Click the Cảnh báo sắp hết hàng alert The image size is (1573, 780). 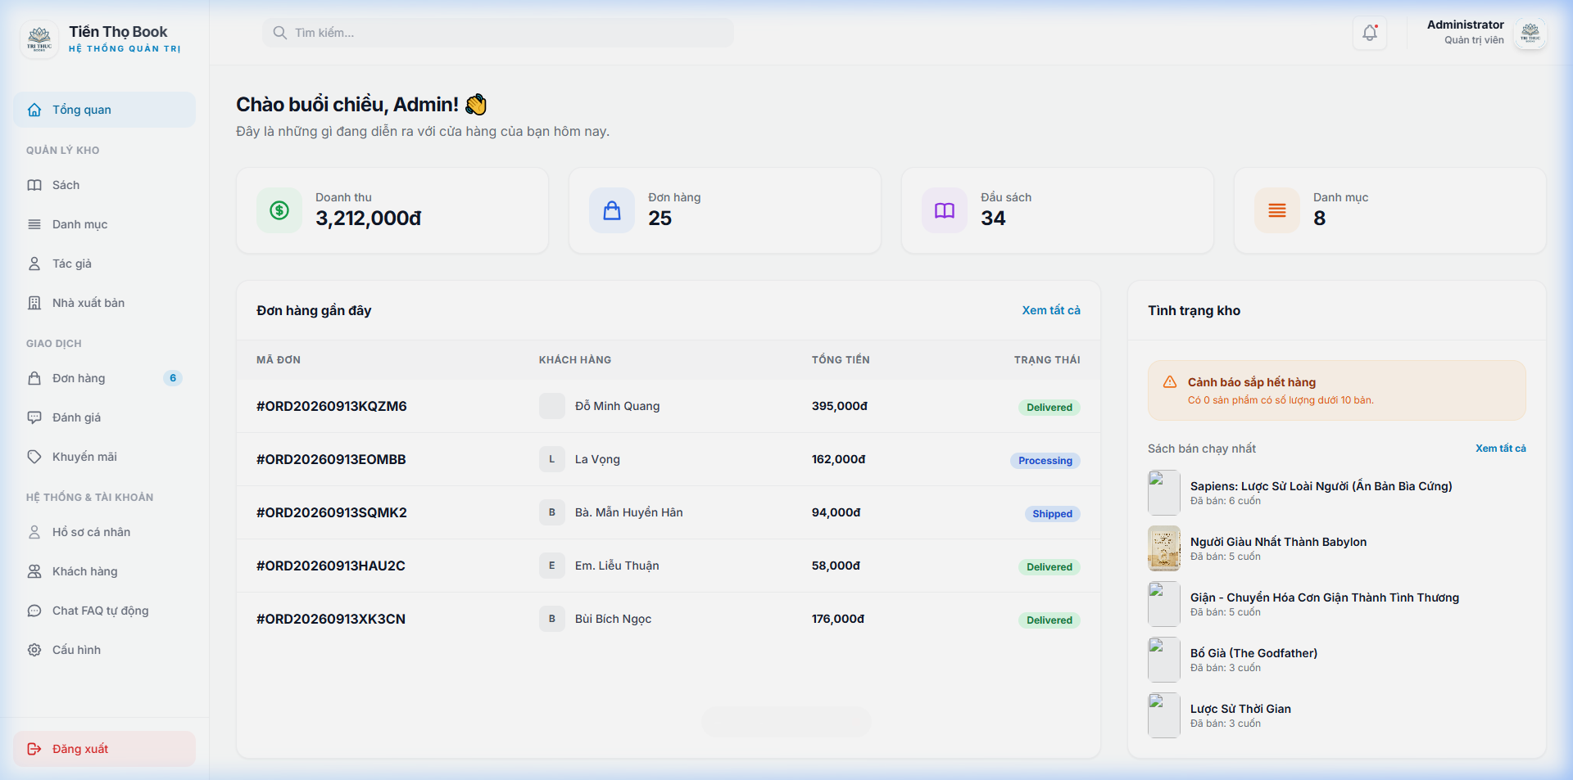pyautogui.click(x=1336, y=390)
